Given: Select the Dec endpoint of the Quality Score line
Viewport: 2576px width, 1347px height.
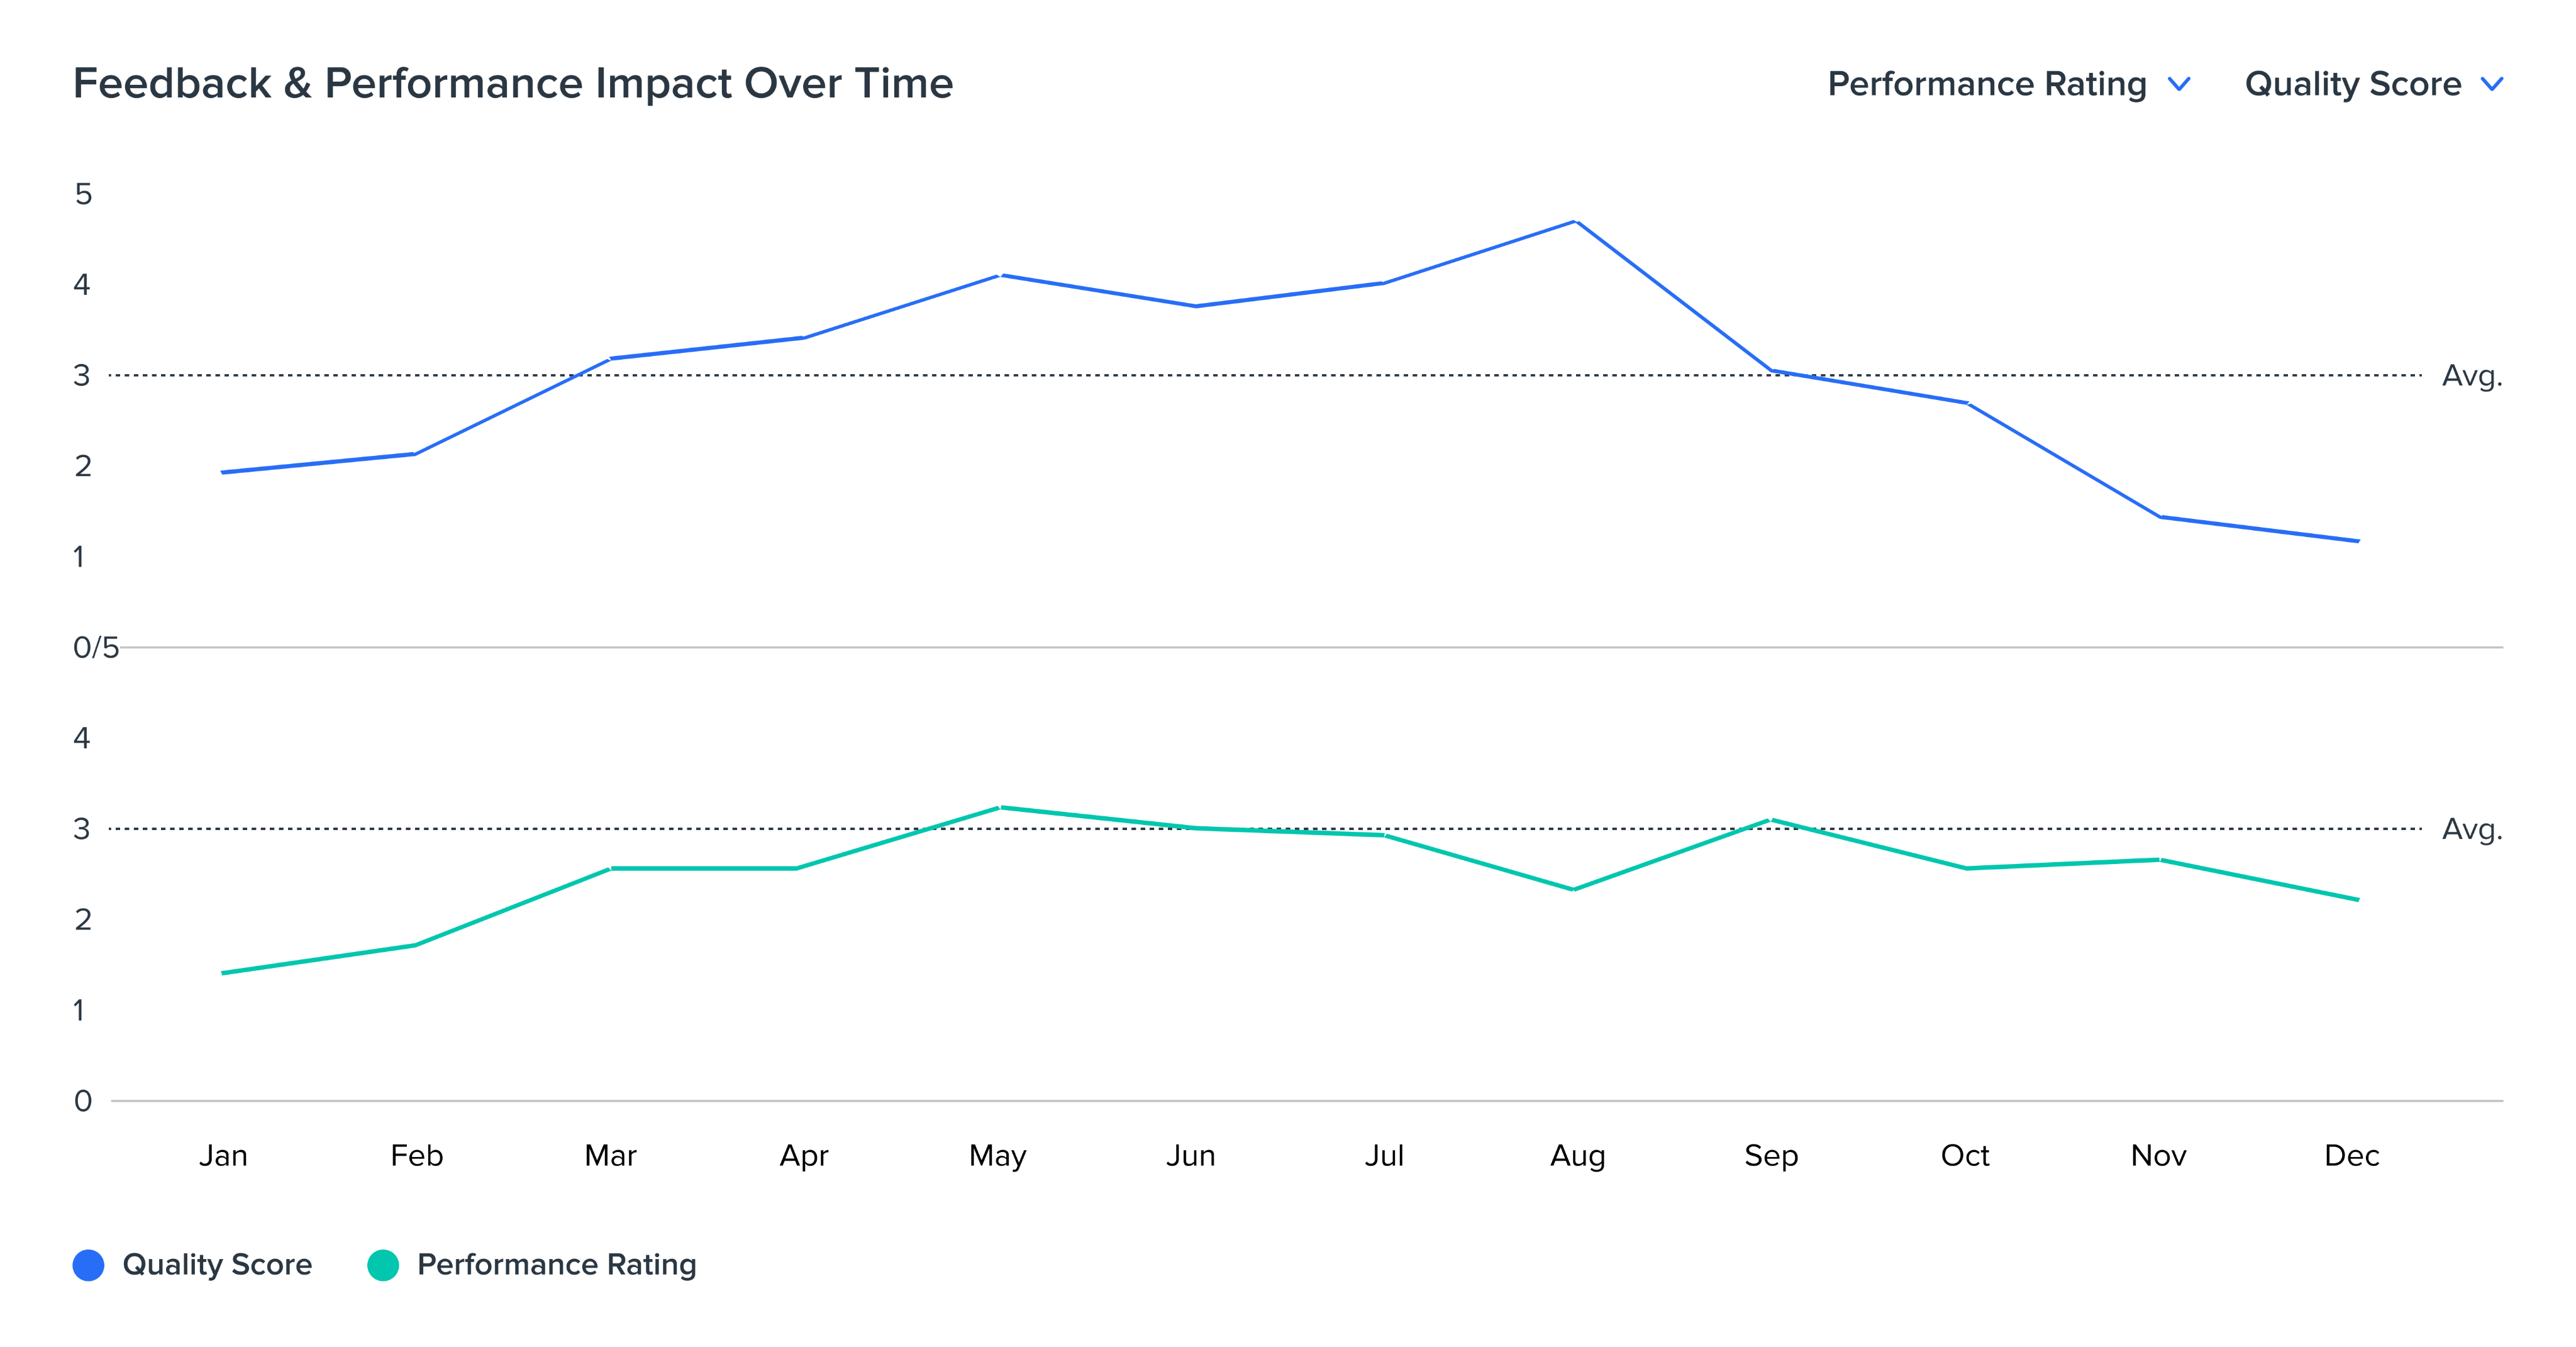Looking at the screenshot, I should (2358, 541).
